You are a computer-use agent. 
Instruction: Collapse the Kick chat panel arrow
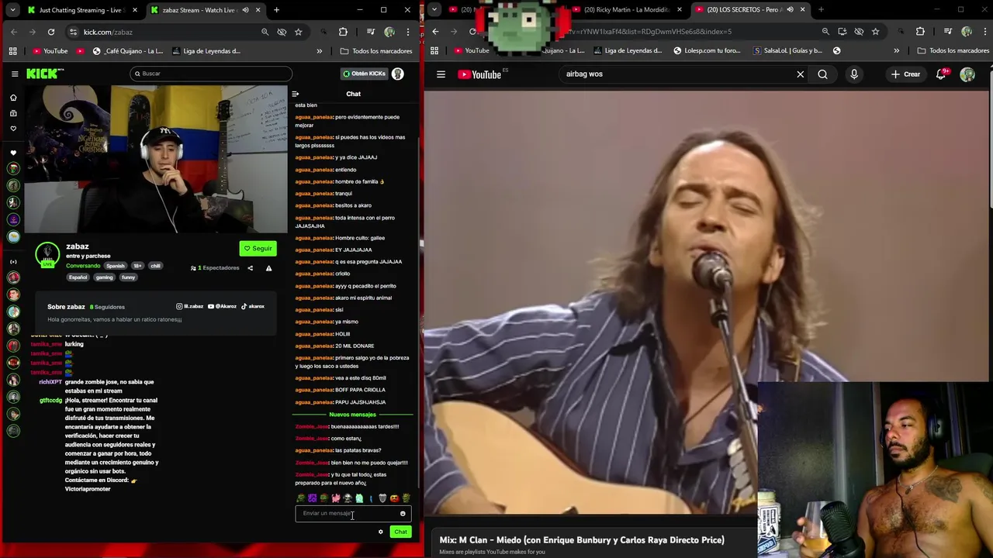coord(296,94)
